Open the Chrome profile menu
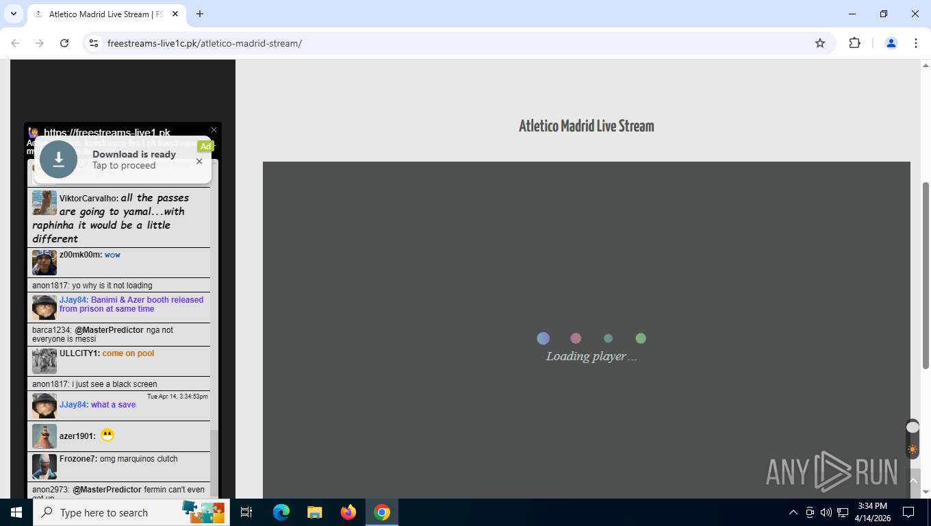 pyautogui.click(x=891, y=43)
